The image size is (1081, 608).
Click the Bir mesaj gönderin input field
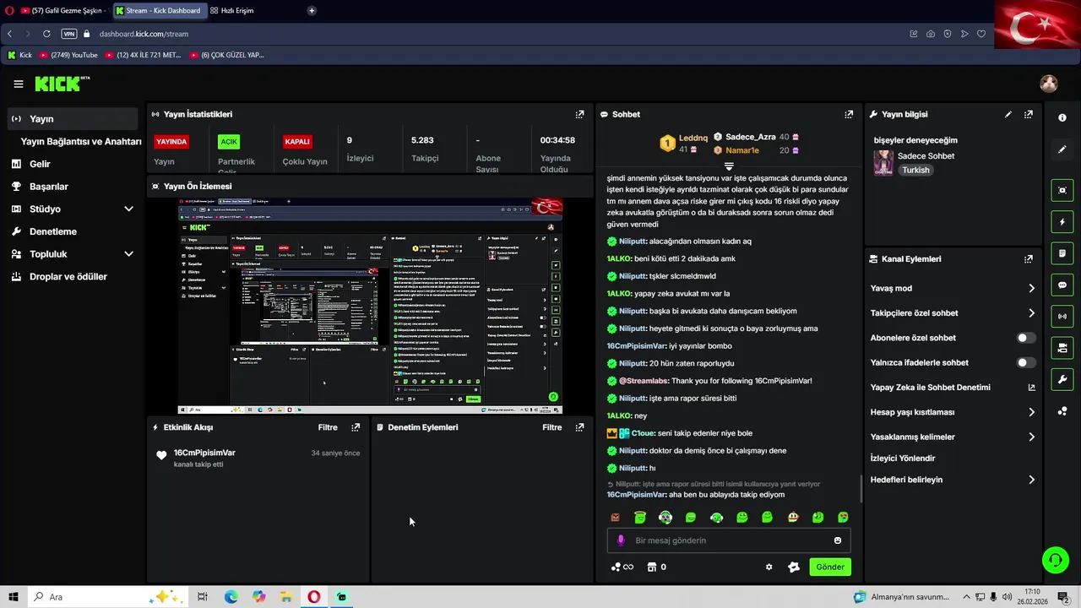[x=730, y=540]
